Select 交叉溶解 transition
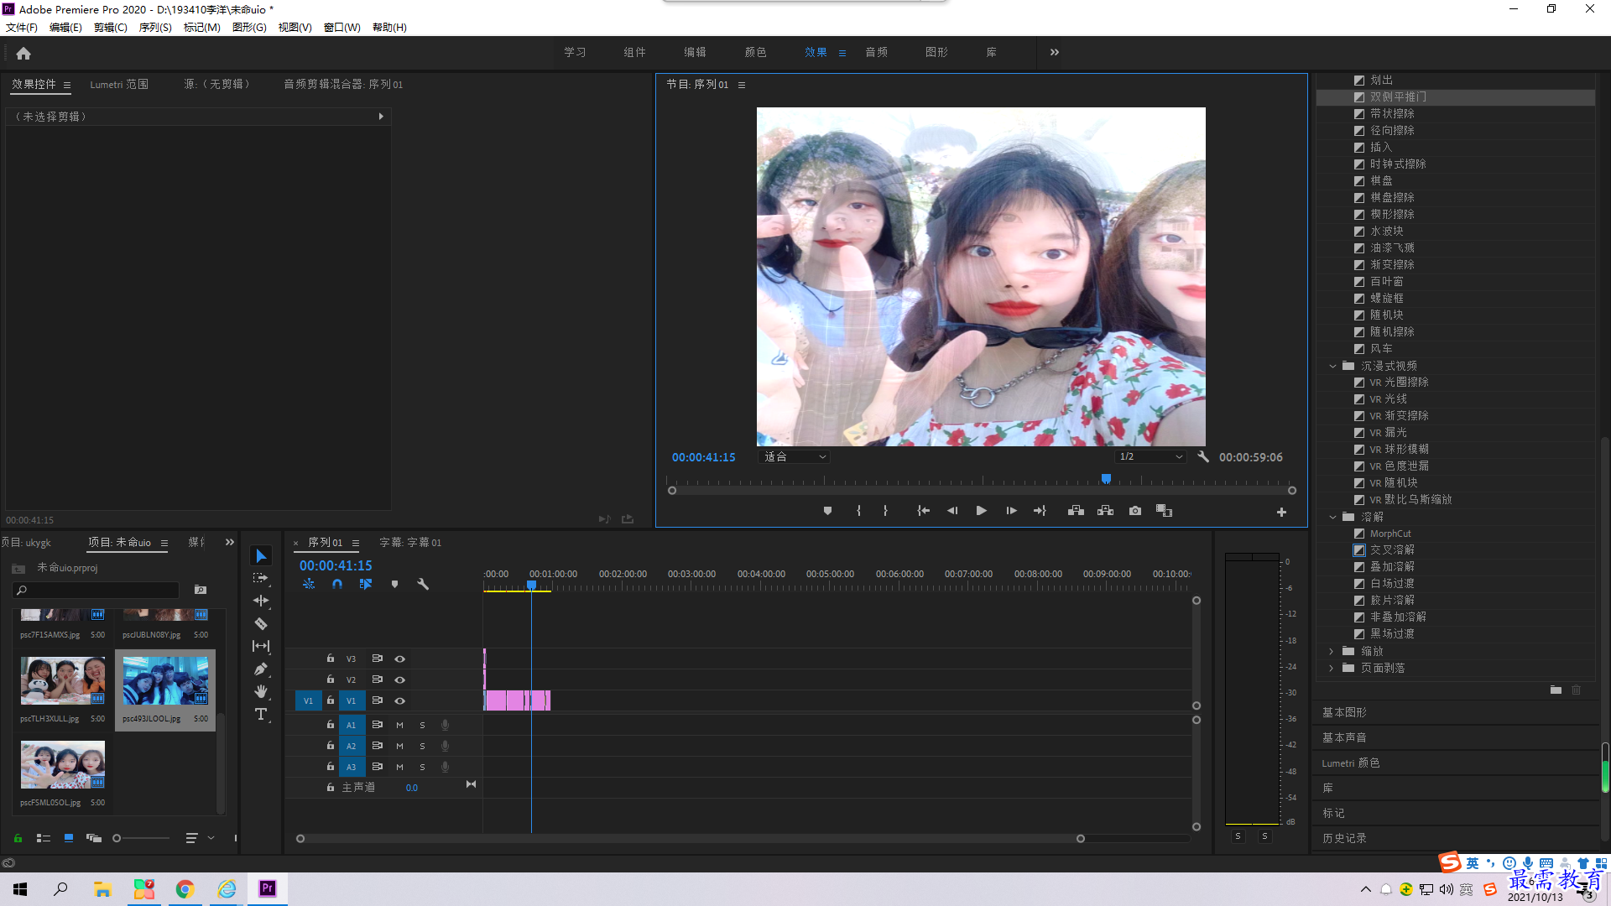 pyautogui.click(x=1392, y=550)
